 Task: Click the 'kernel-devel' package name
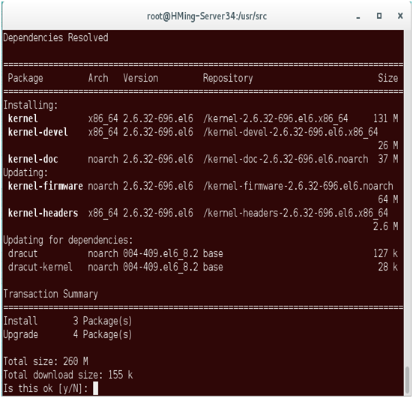click(37, 132)
